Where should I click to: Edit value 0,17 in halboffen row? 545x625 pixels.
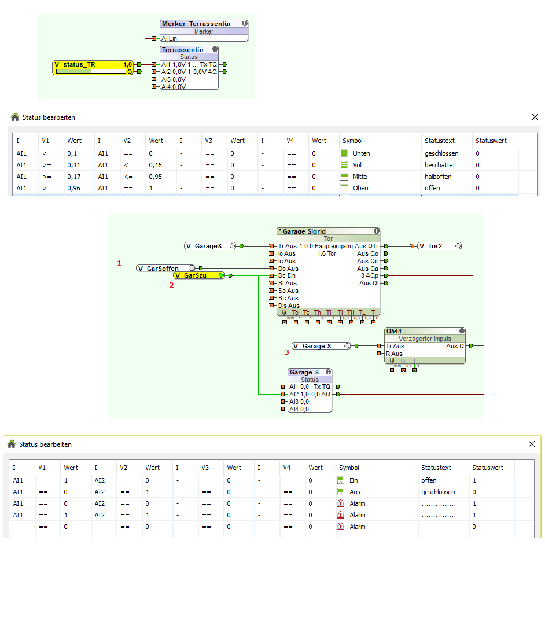[73, 177]
